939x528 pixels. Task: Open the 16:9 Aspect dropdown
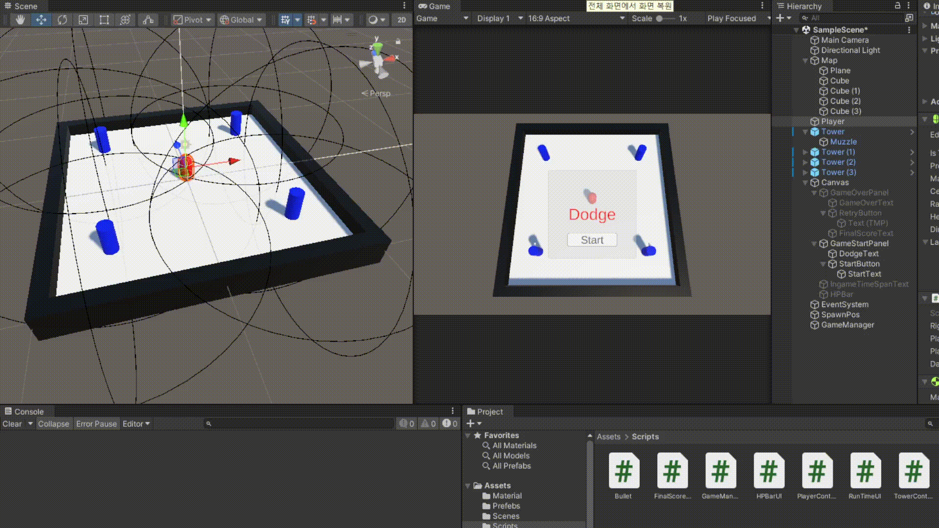click(x=576, y=19)
